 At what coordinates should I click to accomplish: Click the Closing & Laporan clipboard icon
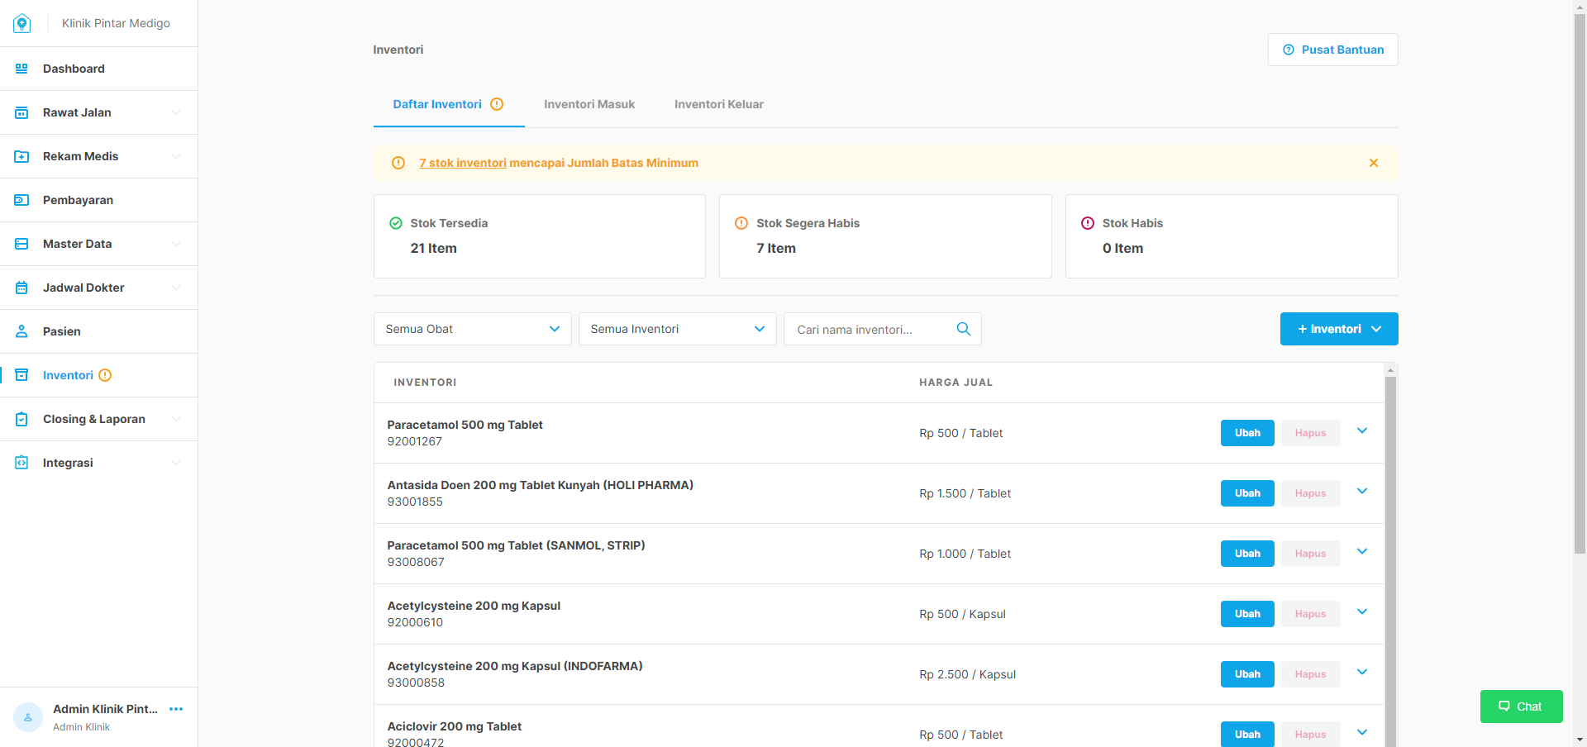point(21,419)
